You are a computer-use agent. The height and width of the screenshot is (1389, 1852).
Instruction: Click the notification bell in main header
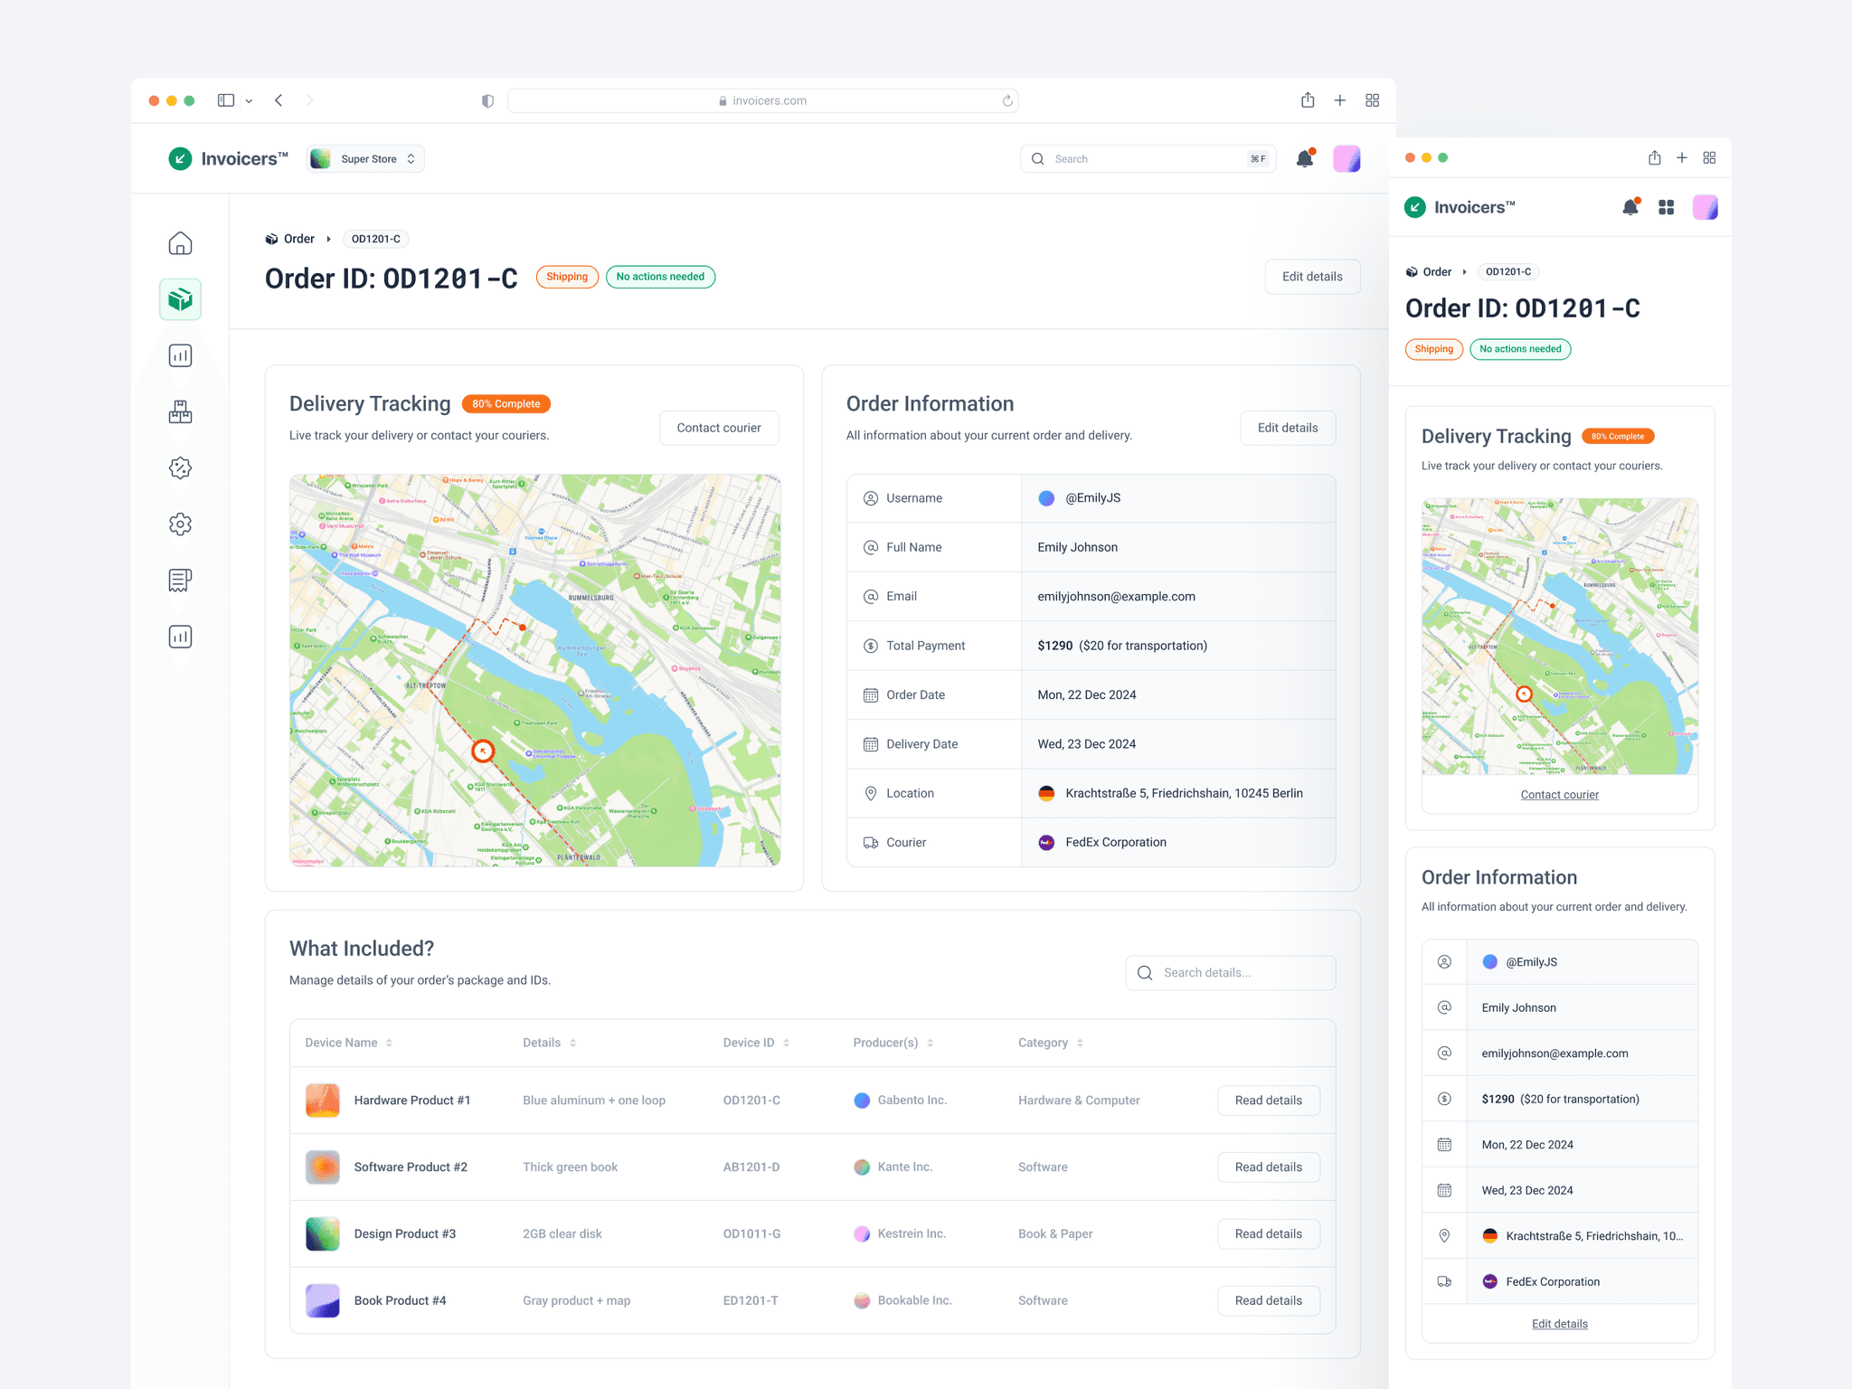click(x=1304, y=159)
